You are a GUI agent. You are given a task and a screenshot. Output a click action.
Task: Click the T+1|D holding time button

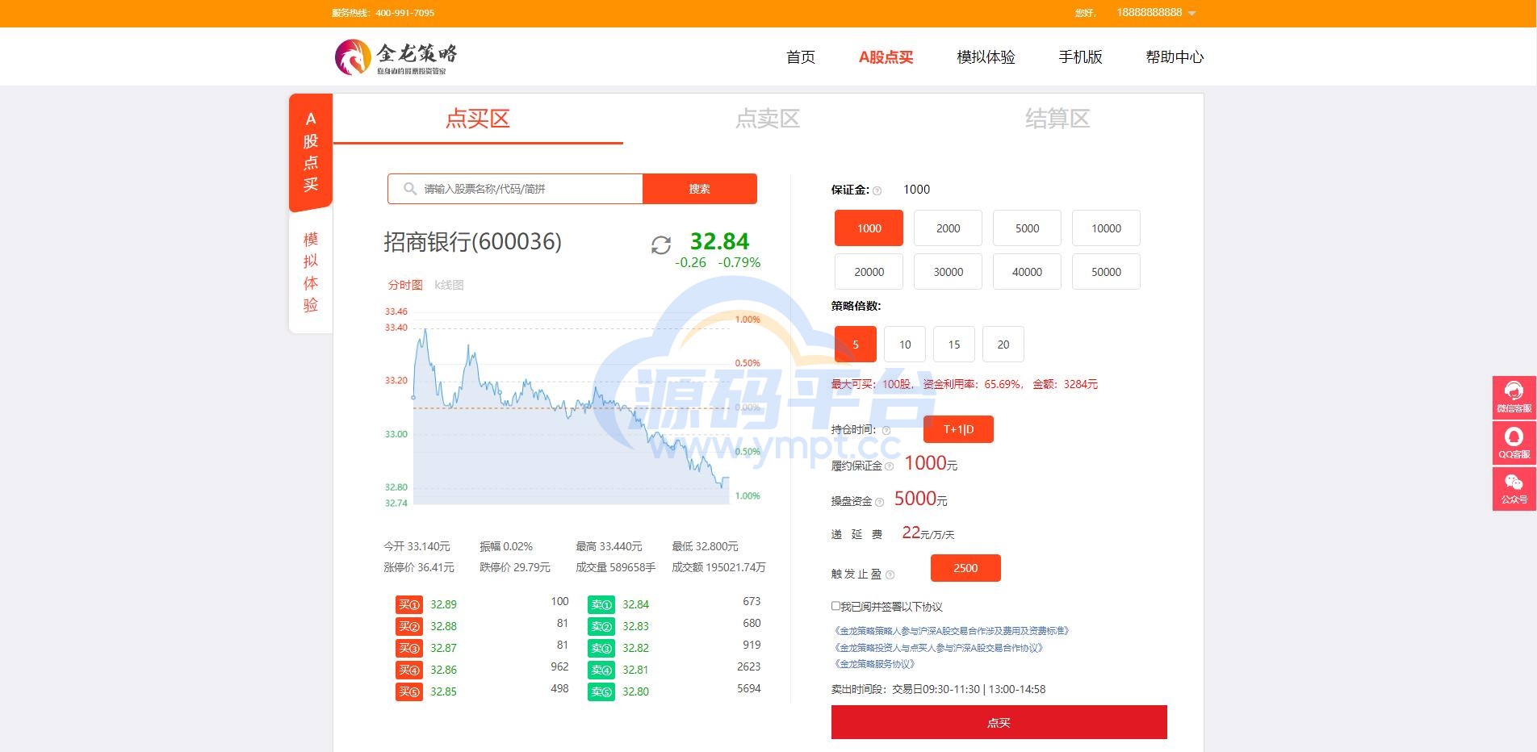coord(958,429)
